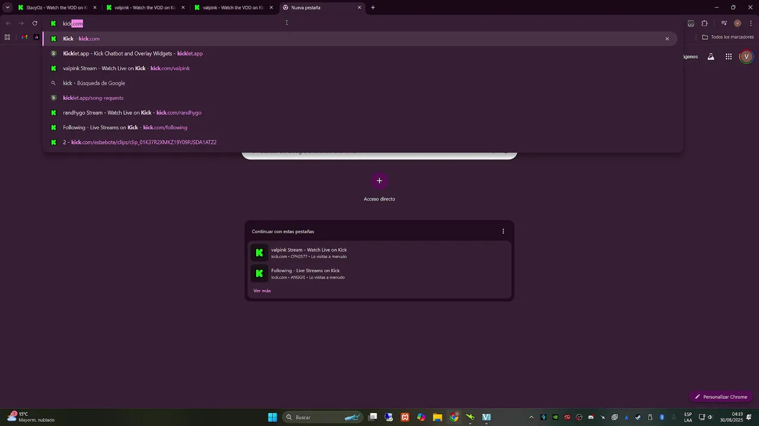Image resolution: width=759 pixels, height=426 pixels.
Task: Click the taskbar Buscar search box
Action: coord(323,417)
